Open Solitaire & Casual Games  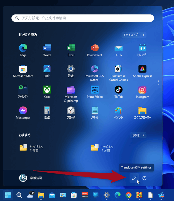coord(118,73)
